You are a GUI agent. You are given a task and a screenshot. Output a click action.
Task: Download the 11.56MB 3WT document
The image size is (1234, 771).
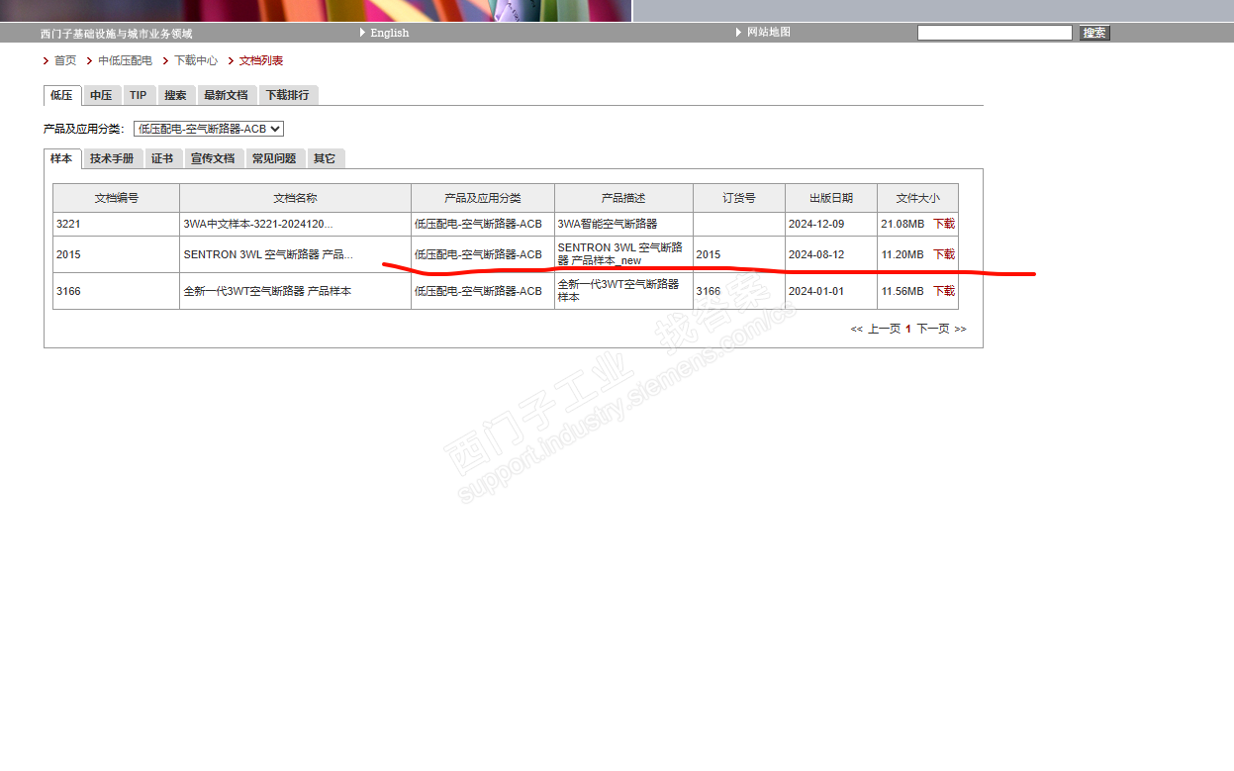(944, 291)
